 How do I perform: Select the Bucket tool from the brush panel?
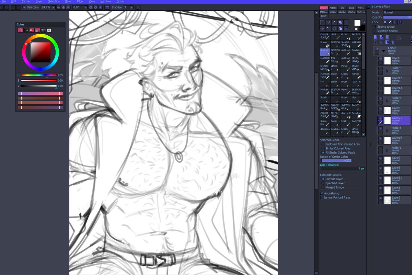(x=324, y=52)
